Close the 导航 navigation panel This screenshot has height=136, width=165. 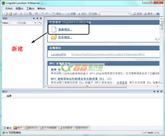tap(41, 18)
